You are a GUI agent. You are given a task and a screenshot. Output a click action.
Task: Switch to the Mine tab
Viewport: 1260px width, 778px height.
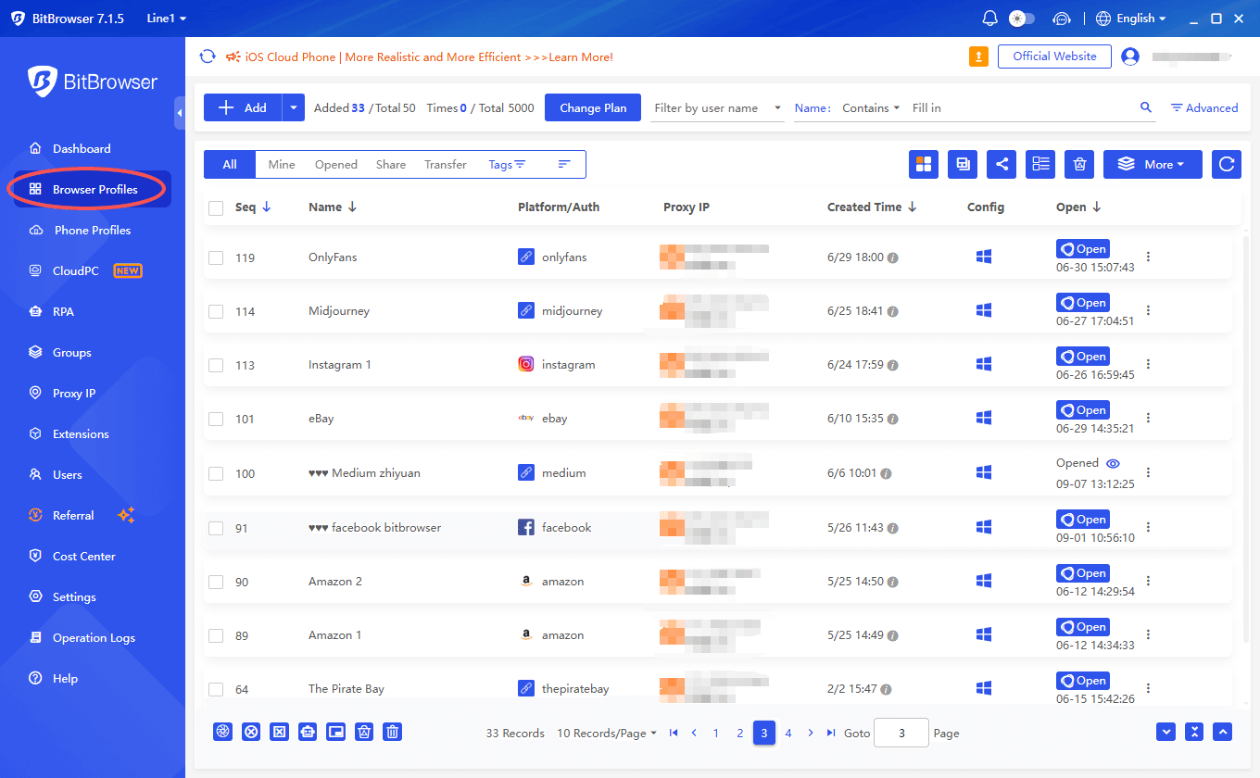tap(282, 164)
